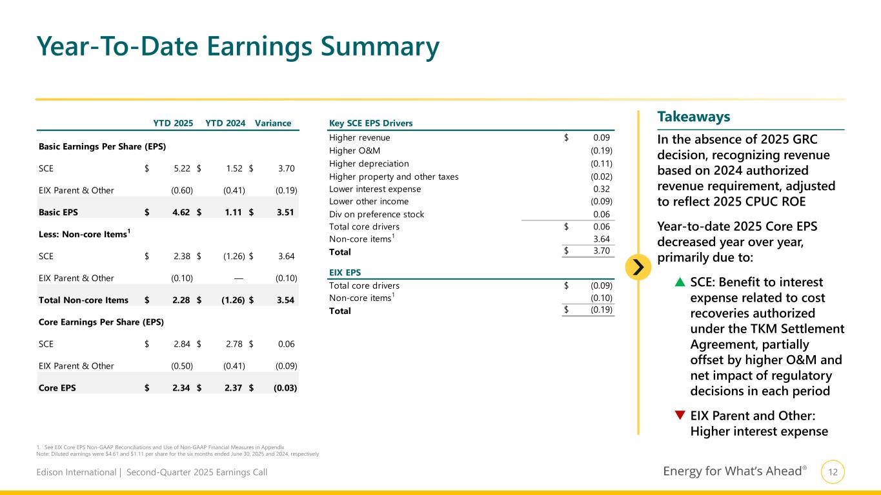Click the "Year-To-Date Earnings Summary" title
The width and height of the screenshot is (881, 495).
click(x=238, y=46)
